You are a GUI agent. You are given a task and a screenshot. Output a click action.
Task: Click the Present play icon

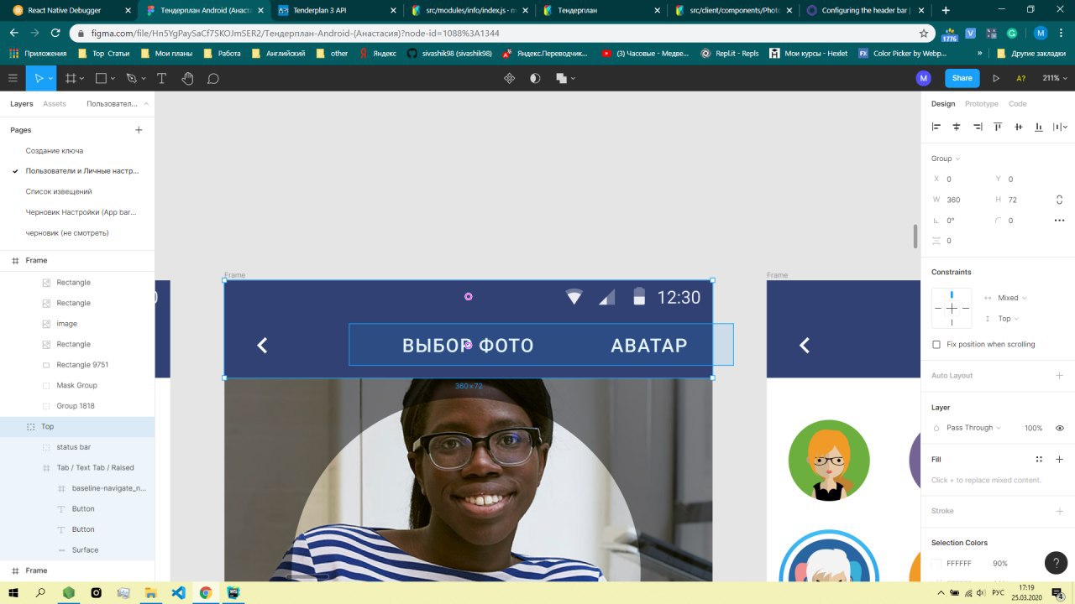coord(996,78)
